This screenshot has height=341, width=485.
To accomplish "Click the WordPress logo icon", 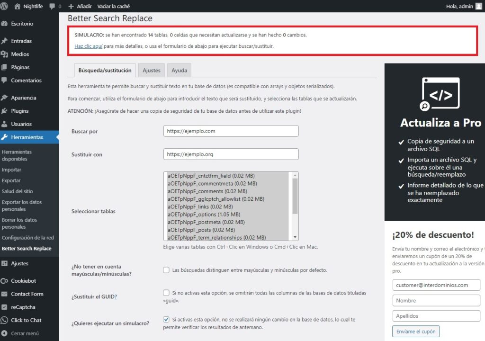I will coord(4,6).
